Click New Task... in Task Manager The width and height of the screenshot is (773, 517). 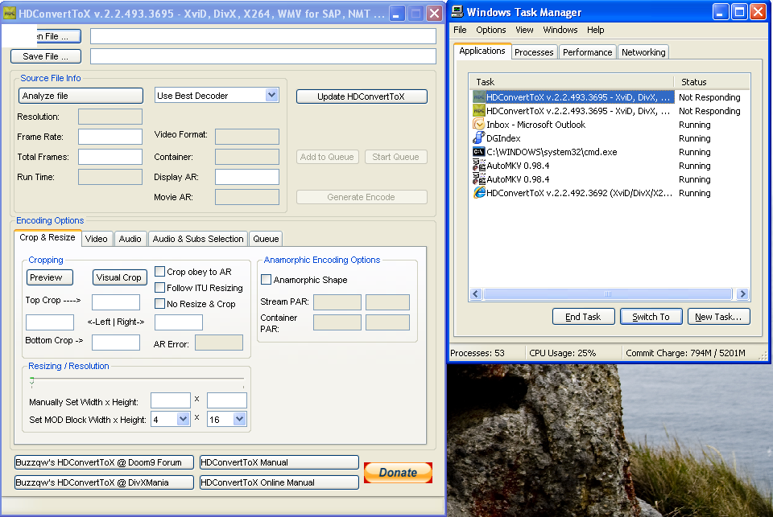(718, 317)
